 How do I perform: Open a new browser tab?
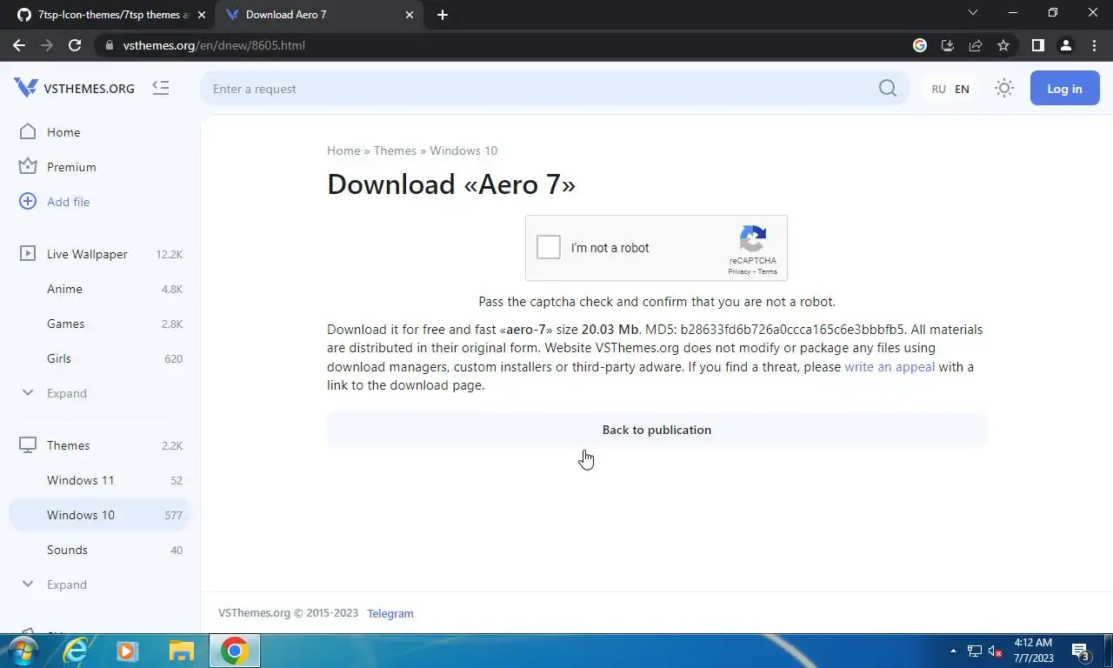pyautogui.click(x=443, y=15)
